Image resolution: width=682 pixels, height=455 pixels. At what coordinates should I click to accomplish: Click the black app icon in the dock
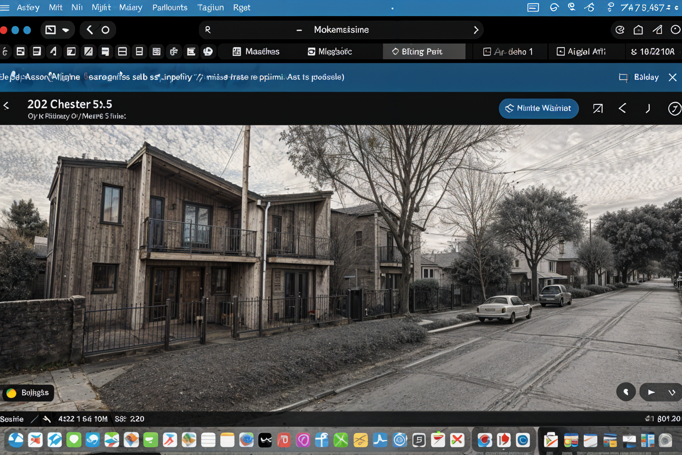tap(265, 440)
